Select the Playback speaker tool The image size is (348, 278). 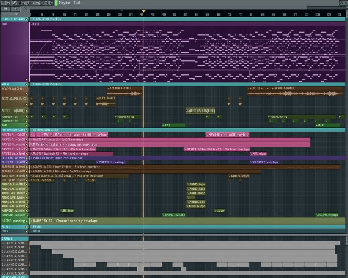pyautogui.click(x=51, y=3)
